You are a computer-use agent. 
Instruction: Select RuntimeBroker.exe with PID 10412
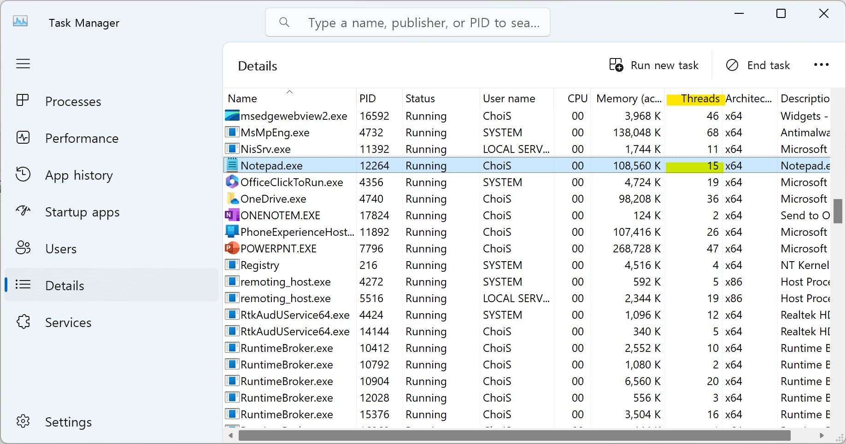coord(527,348)
